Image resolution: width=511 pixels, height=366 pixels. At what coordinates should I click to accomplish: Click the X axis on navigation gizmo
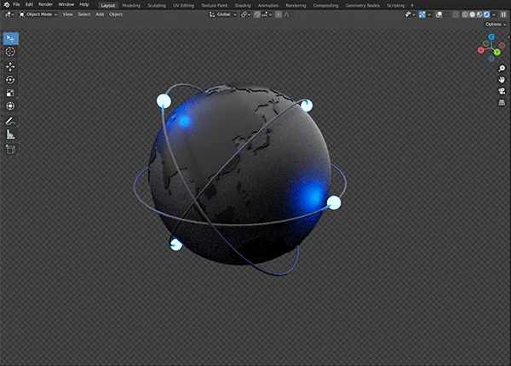click(x=480, y=50)
